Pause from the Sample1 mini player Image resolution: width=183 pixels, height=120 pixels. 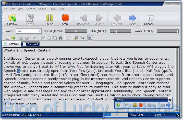(135, 105)
